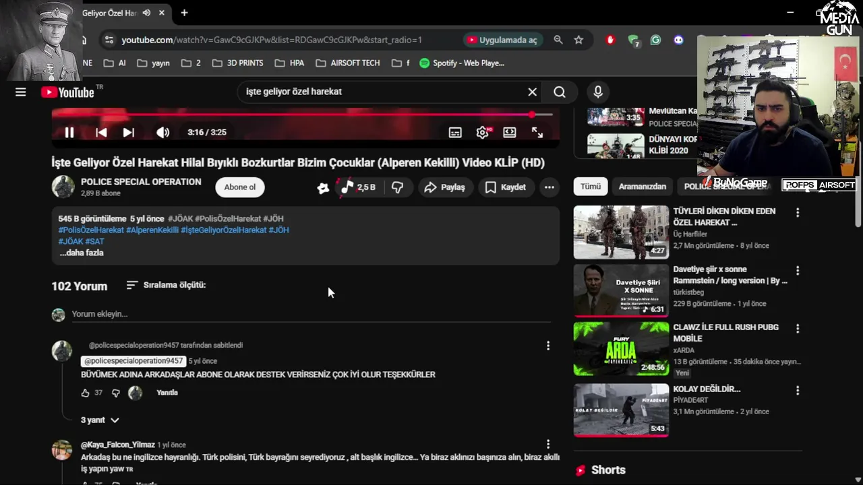Viewport: 863px width, 485px height.
Task: Dislike the video
Action: pos(397,187)
